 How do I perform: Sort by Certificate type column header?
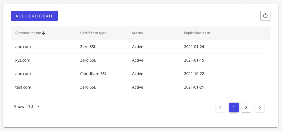coord(93,33)
